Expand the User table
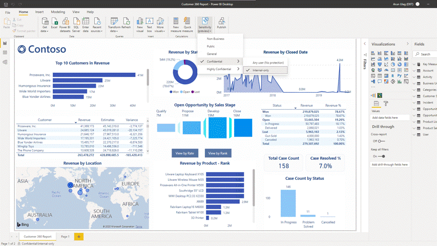The height and width of the screenshot is (246, 437). pos(414,134)
